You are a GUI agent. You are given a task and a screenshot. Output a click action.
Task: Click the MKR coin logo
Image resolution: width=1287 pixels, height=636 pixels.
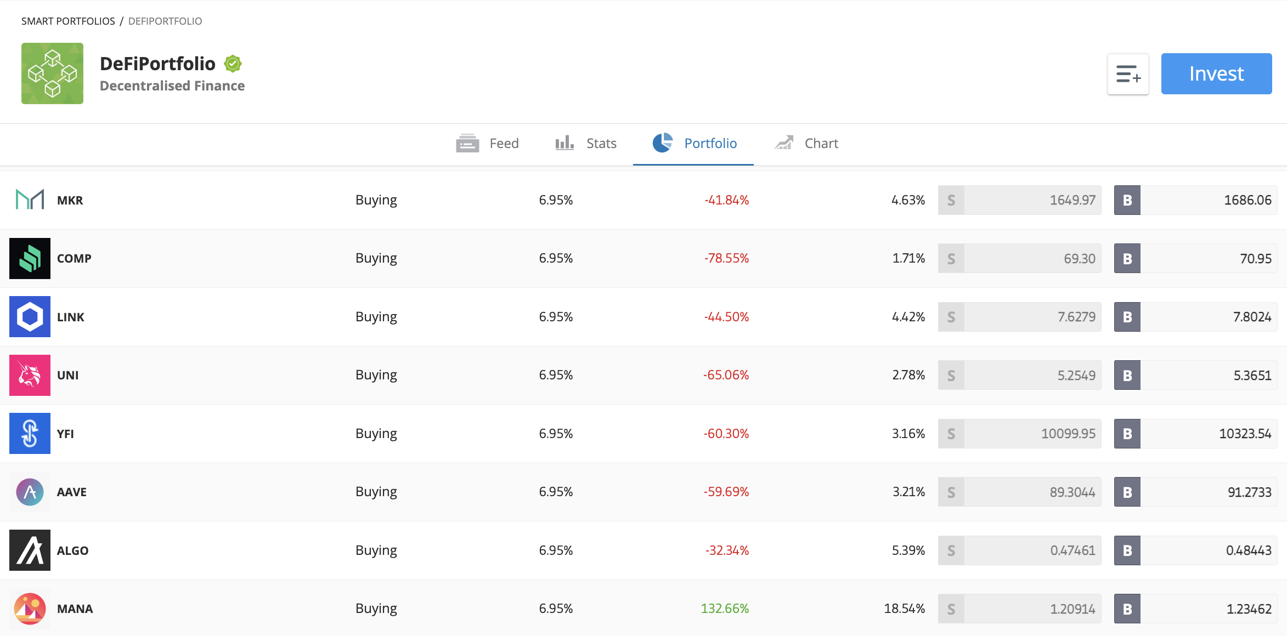pos(30,200)
